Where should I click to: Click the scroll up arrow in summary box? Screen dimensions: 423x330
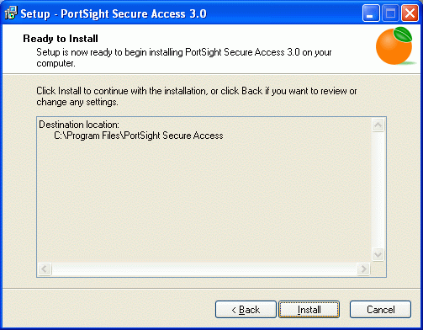pyautogui.click(x=378, y=125)
